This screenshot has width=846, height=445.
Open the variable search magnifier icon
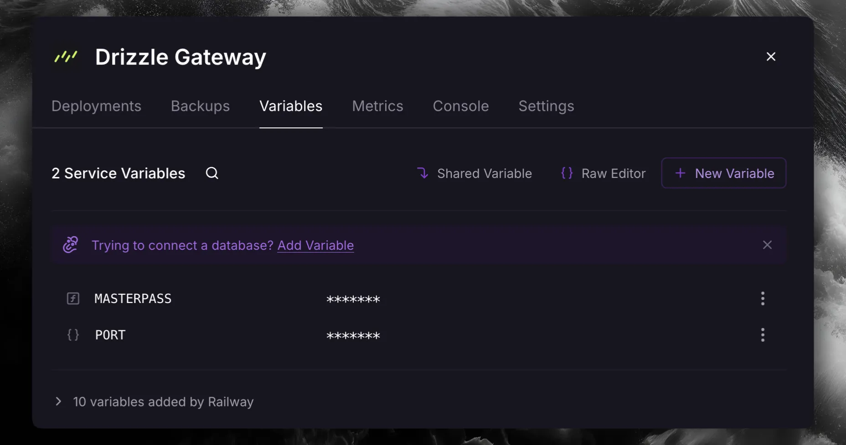click(212, 173)
